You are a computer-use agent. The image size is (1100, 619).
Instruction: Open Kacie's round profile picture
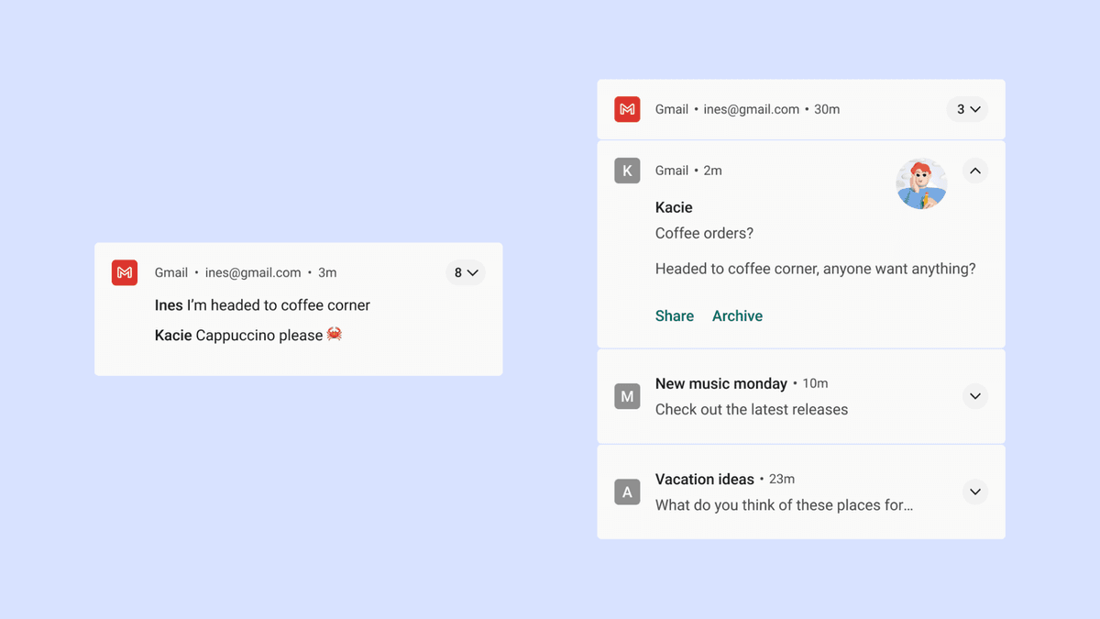pos(921,184)
